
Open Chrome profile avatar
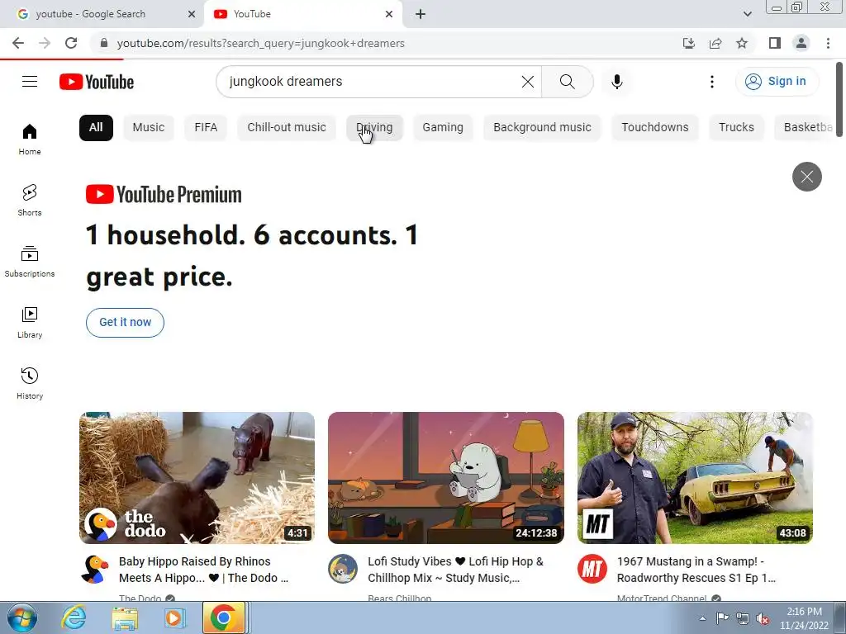point(801,43)
